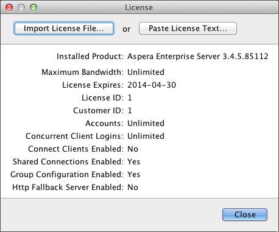Click the Customer ID value 1

click(130, 111)
